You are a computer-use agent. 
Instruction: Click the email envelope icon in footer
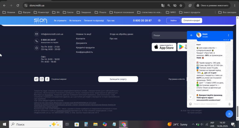click(x=36, y=34)
